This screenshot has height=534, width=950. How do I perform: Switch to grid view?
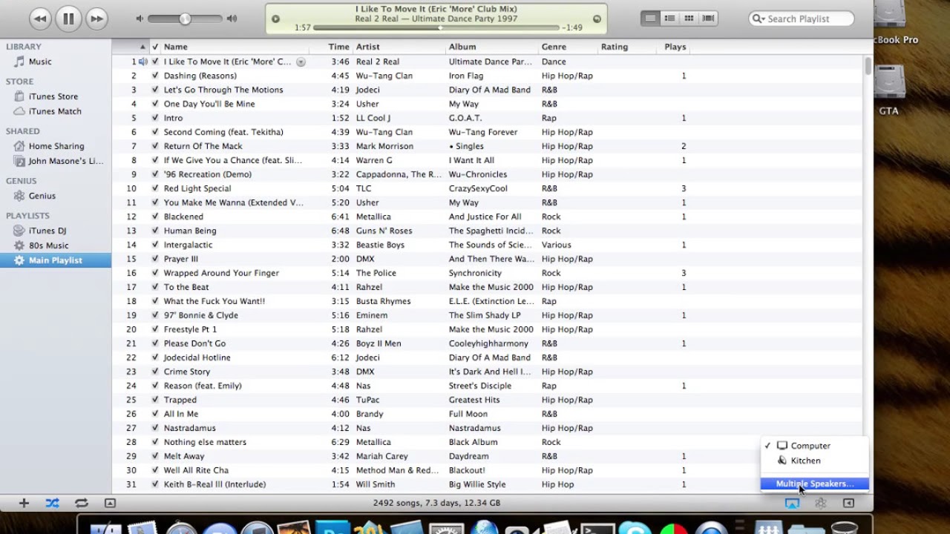tap(689, 19)
